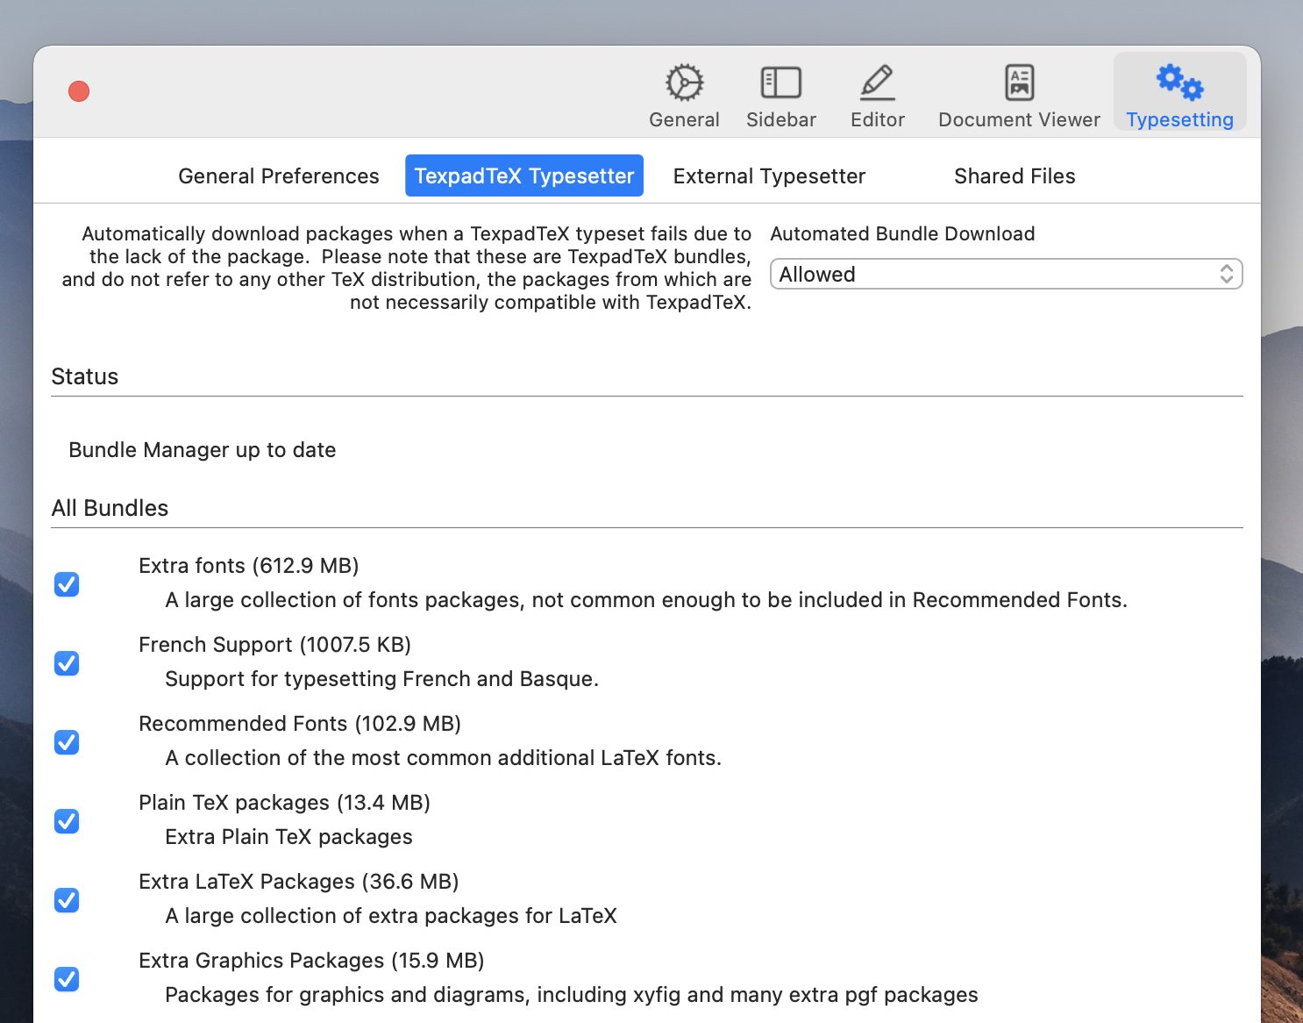Click 'A large collection of extra packages for LaTeX'
Image resolution: width=1303 pixels, height=1023 pixels.
tap(391, 916)
